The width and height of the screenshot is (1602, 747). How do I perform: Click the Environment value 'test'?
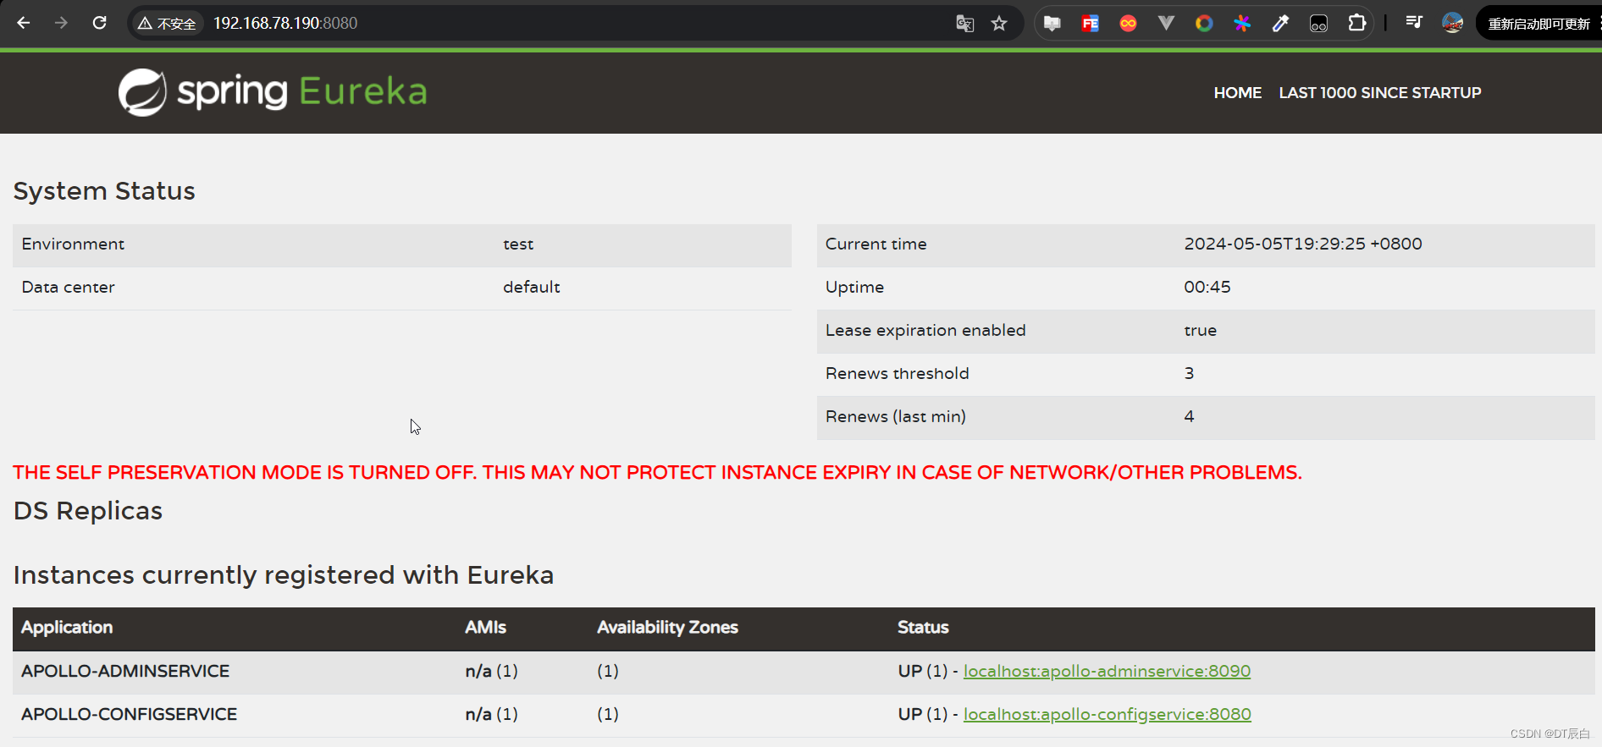coord(518,244)
